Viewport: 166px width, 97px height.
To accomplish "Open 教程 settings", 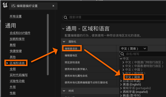I will pyautogui.click(x=13, y=45).
